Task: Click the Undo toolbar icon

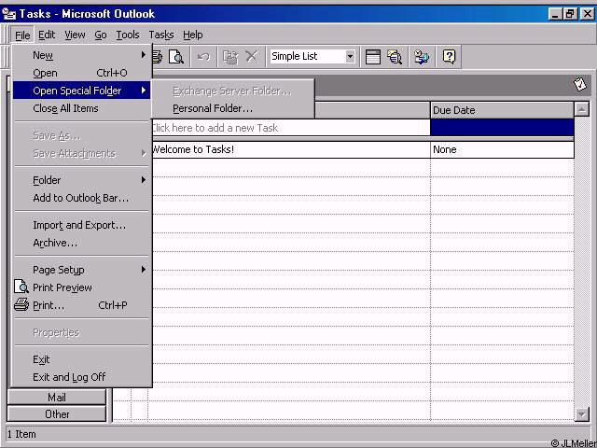Action: (203, 57)
